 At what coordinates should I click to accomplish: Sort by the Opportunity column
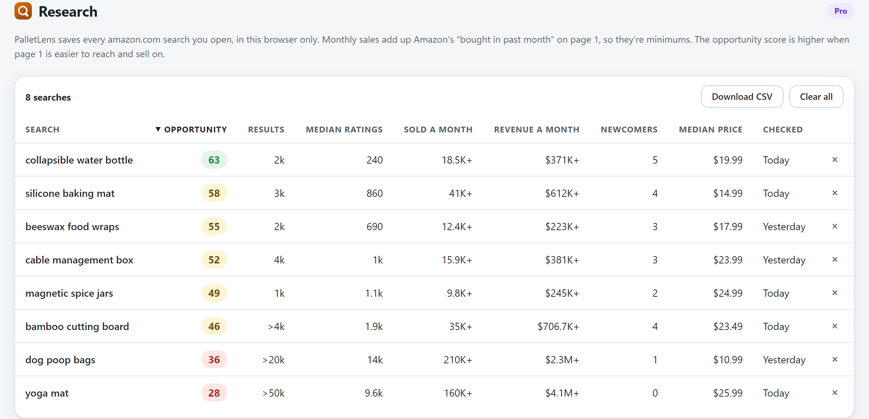[x=191, y=130]
